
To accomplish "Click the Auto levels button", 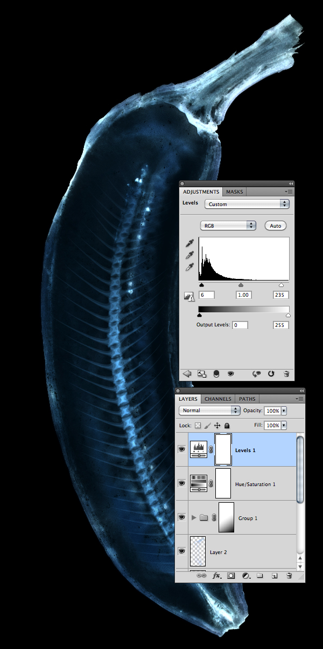I will [276, 226].
